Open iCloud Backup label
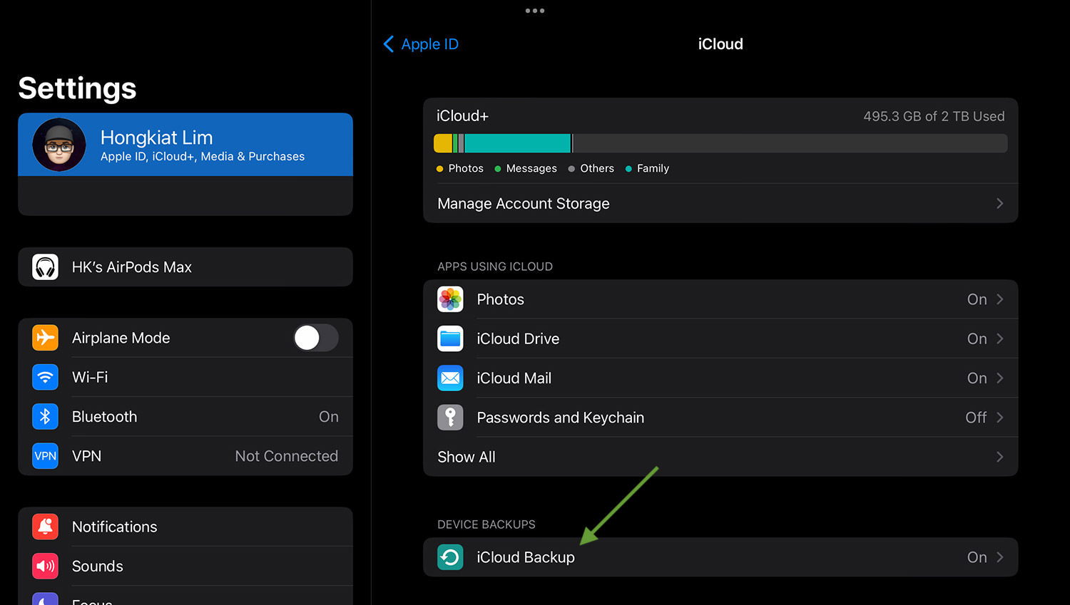 (526, 557)
